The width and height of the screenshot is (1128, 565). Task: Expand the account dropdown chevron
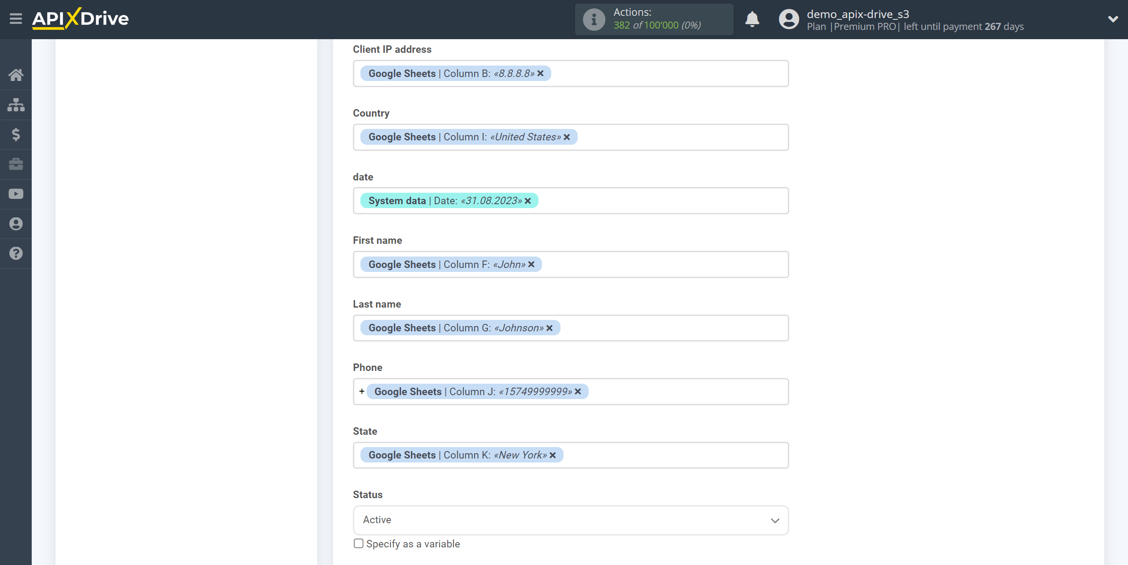[x=1113, y=19]
